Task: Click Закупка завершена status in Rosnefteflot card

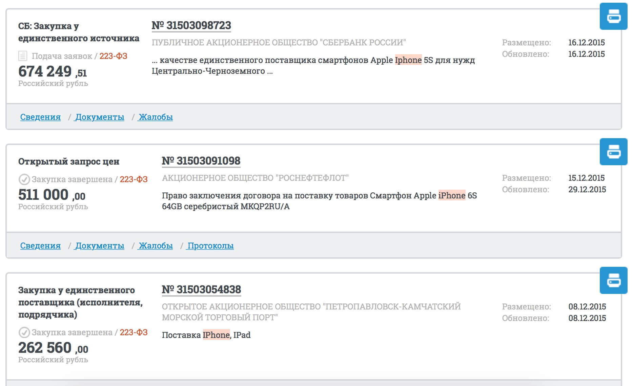Action: pos(72,179)
